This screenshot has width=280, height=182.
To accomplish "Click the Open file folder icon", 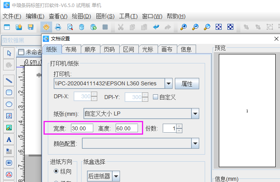I will click(x=19, y=27).
